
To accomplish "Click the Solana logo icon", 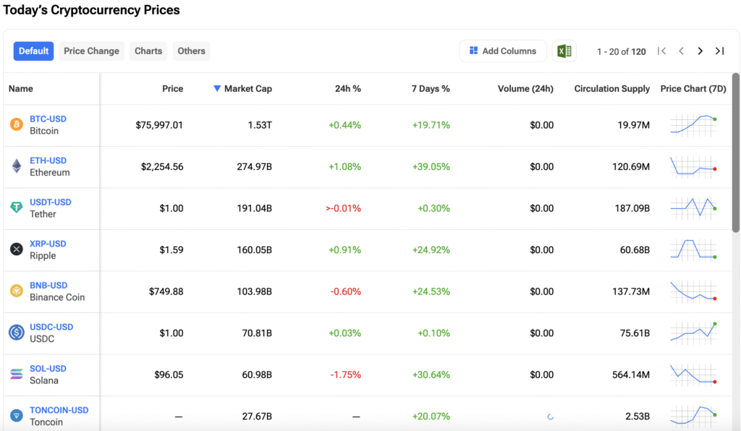I will (16, 375).
